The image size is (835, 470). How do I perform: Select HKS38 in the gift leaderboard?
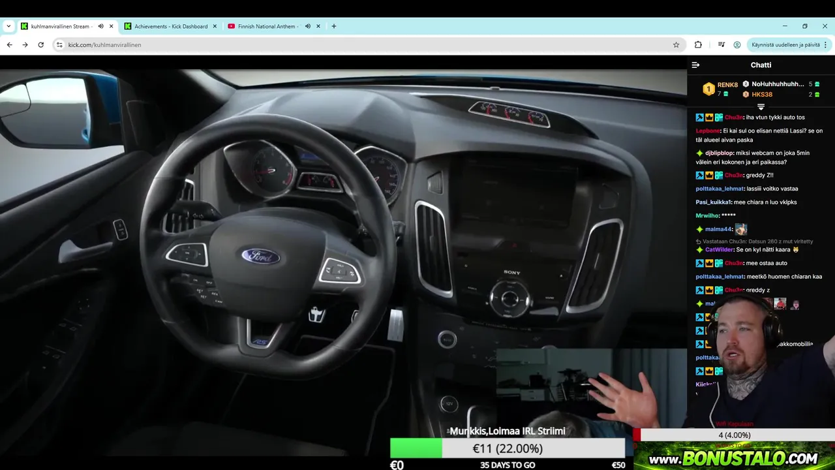[x=762, y=95]
